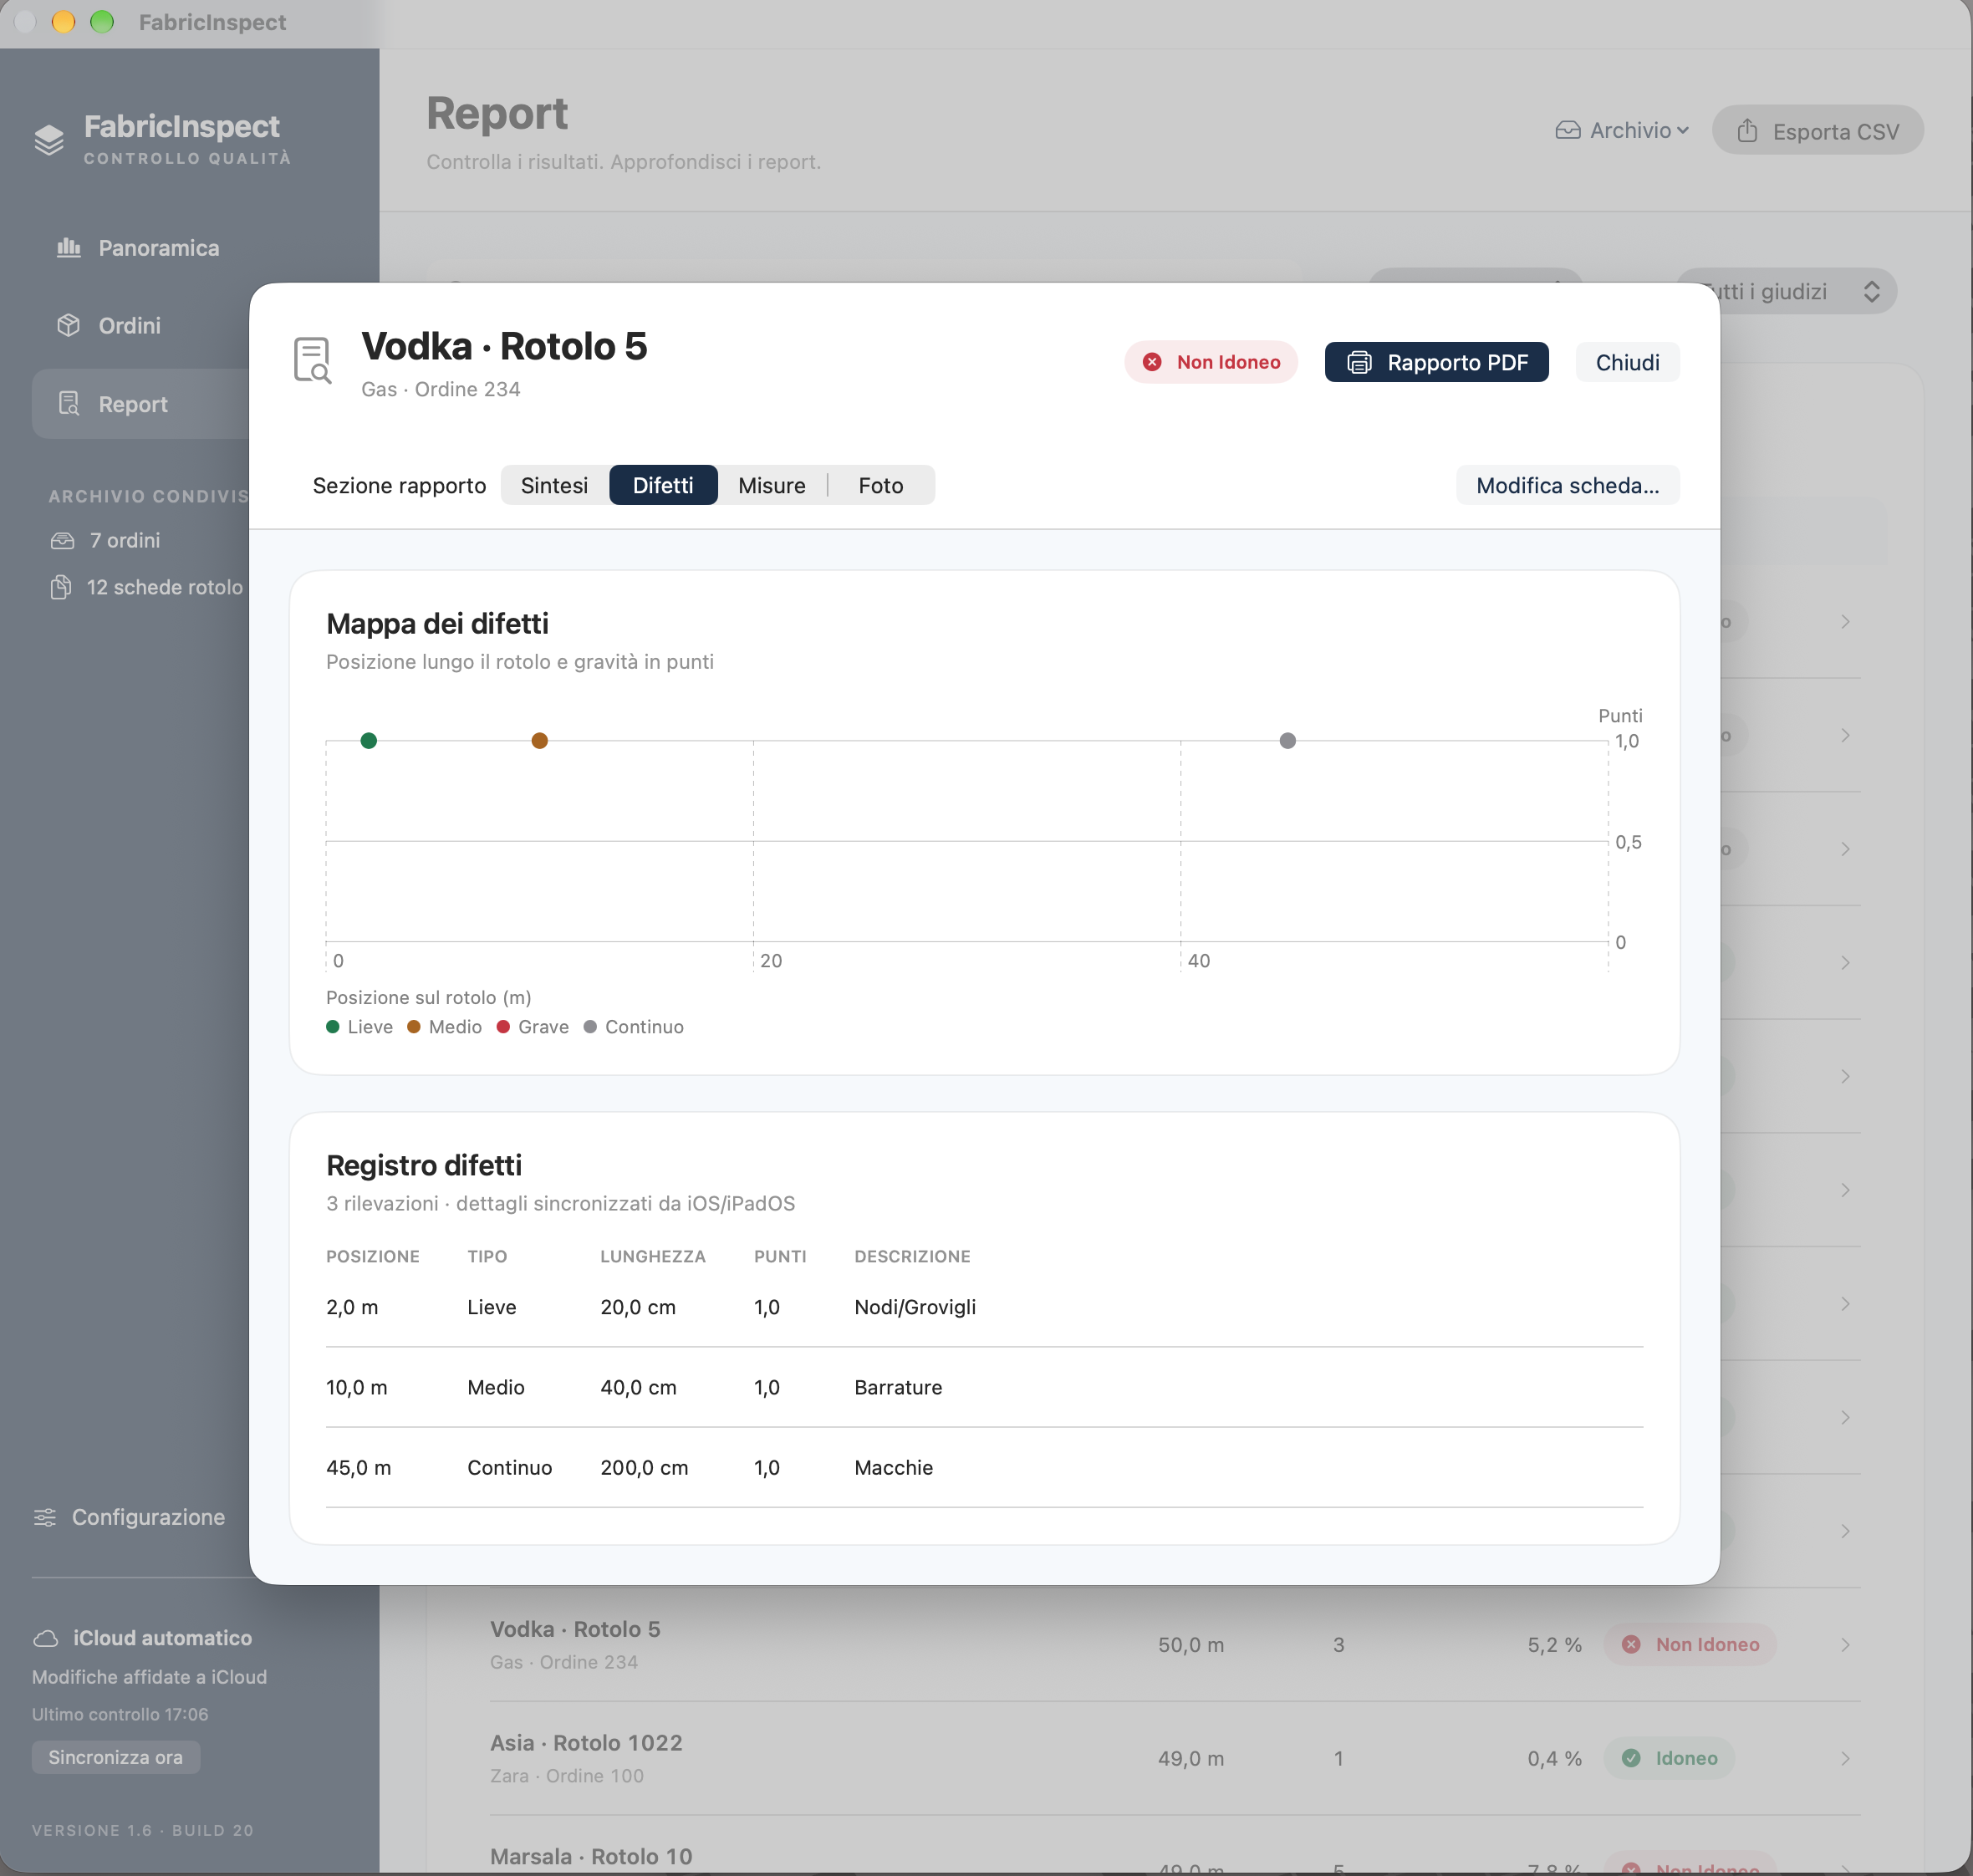Click the report document icon beside Vodka title
The height and width of the screenshot is (1876, 1973).
pos(312,360)
